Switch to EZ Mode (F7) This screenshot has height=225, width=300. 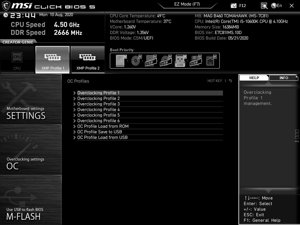click(x=187, y=4)
